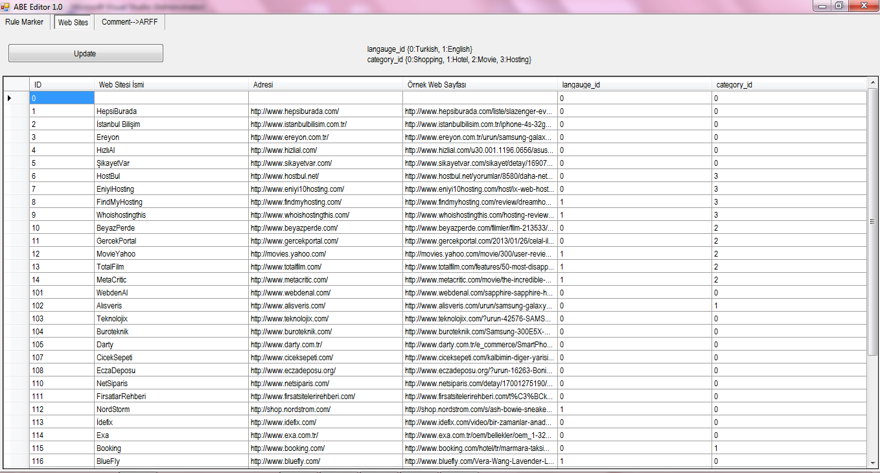Select the FindMyHosting name cell
The width and height of the screenshot is (880, 473).
pyautogui.click(x=171, y=202)
